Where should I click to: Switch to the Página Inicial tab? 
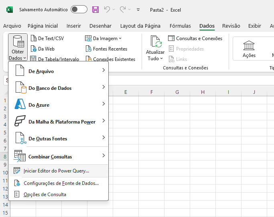coord(43,26)
